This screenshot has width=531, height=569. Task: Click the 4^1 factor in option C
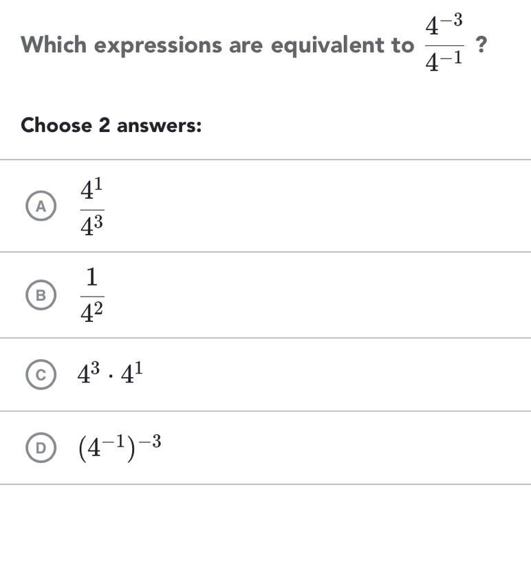pyautogui.click(x=132, y=373)
